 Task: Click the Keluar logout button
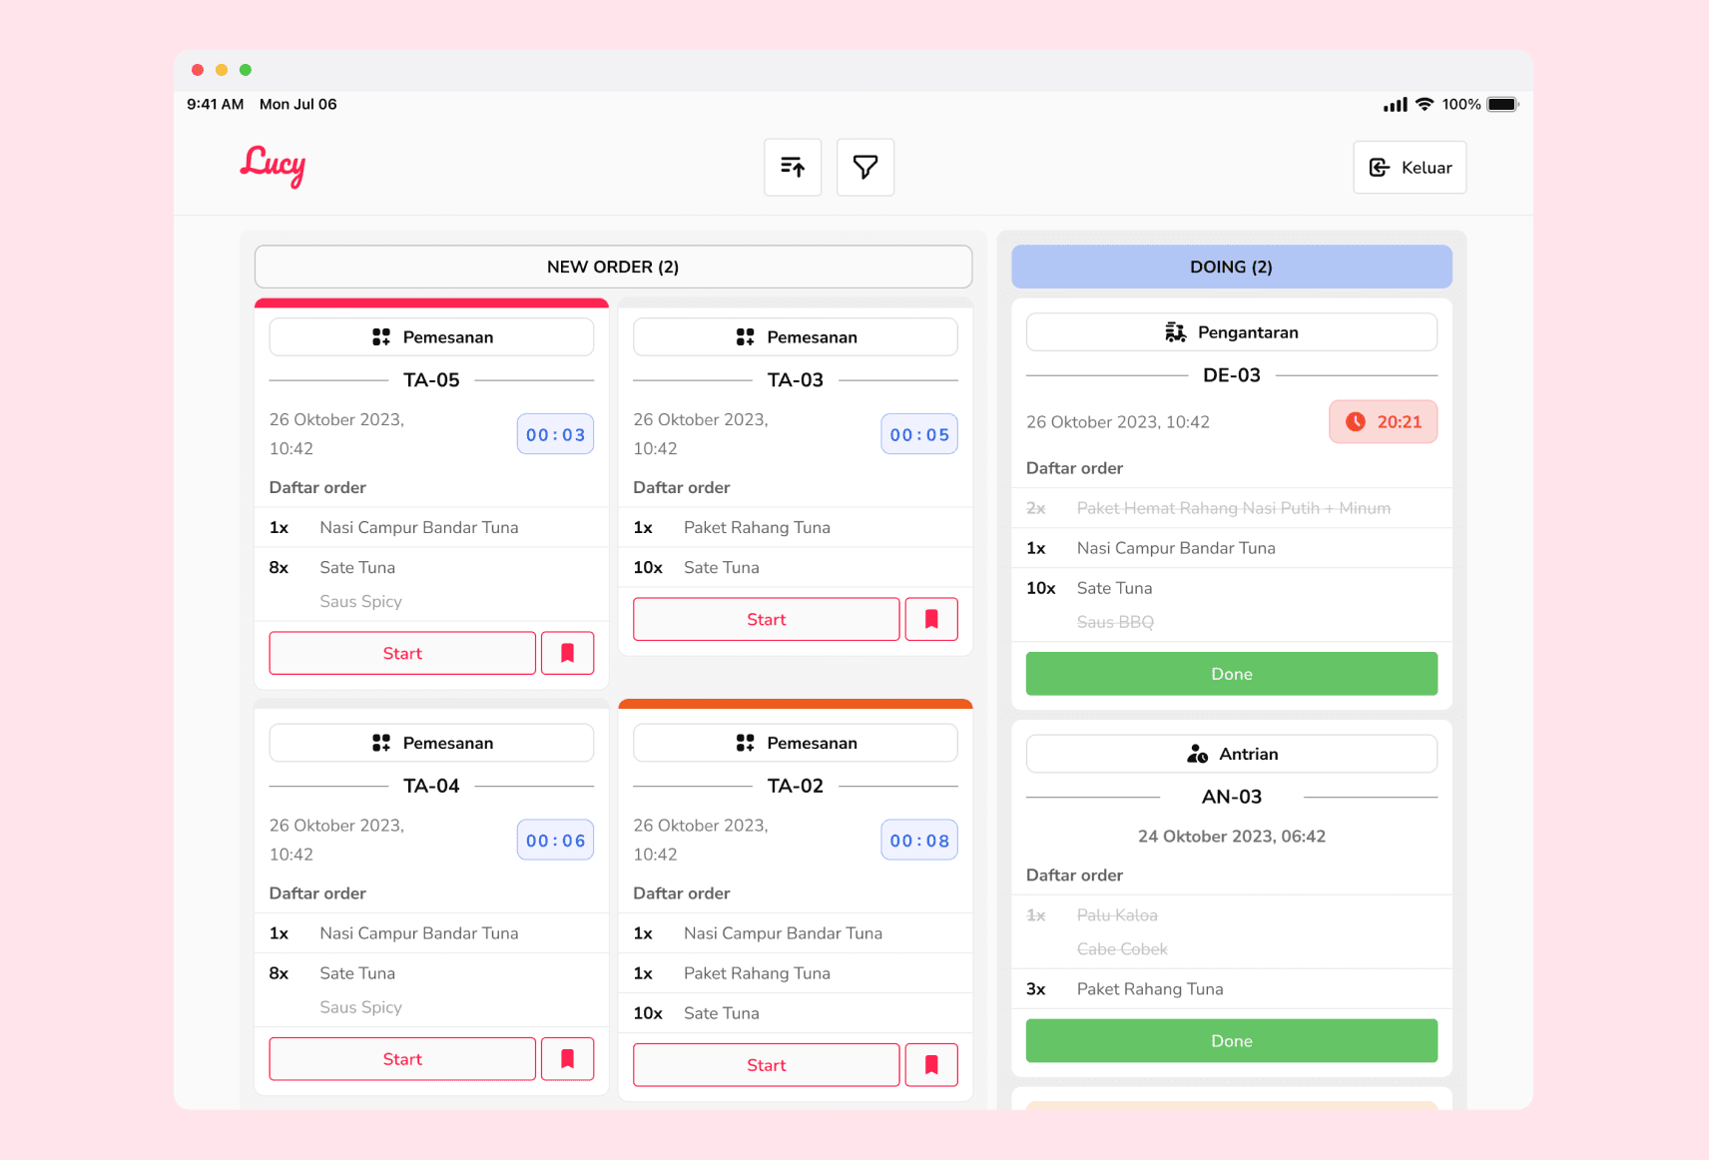1410,167
